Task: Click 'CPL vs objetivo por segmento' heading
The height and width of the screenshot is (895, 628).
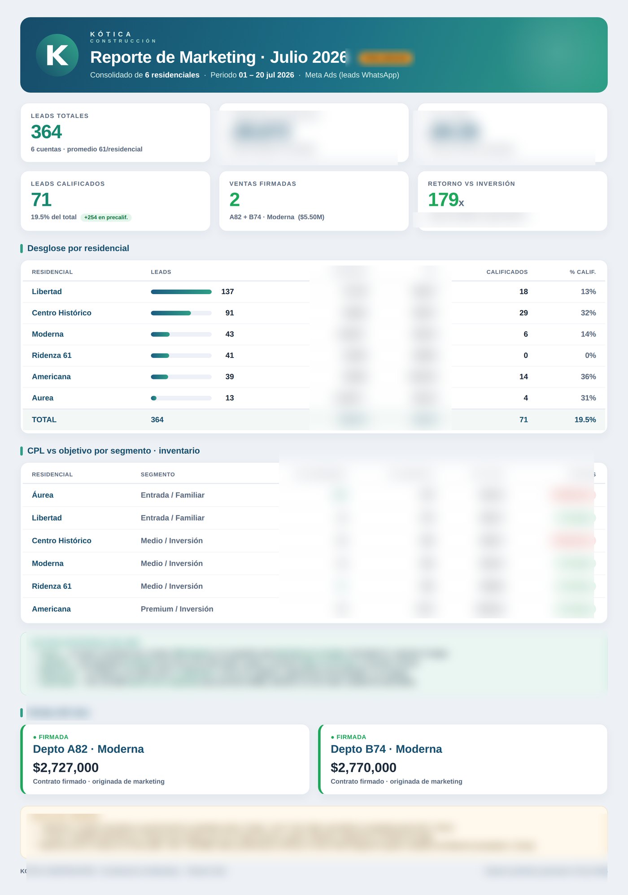Action: 113,451
